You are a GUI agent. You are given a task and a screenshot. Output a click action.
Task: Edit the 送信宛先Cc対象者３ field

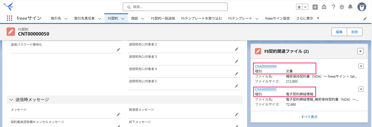pos(237,61)
